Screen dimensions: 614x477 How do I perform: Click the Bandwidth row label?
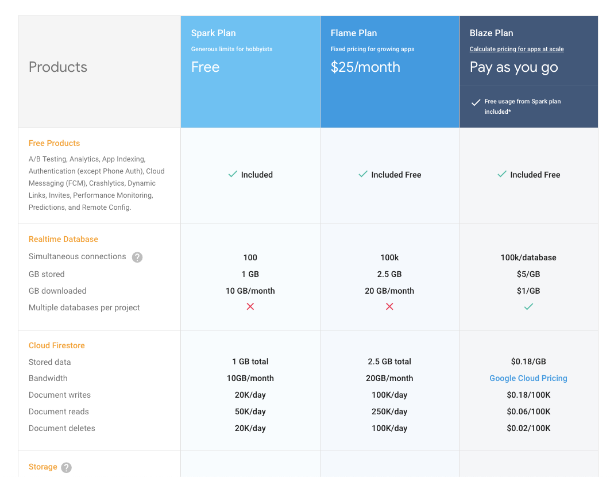(x=48, y=378)
